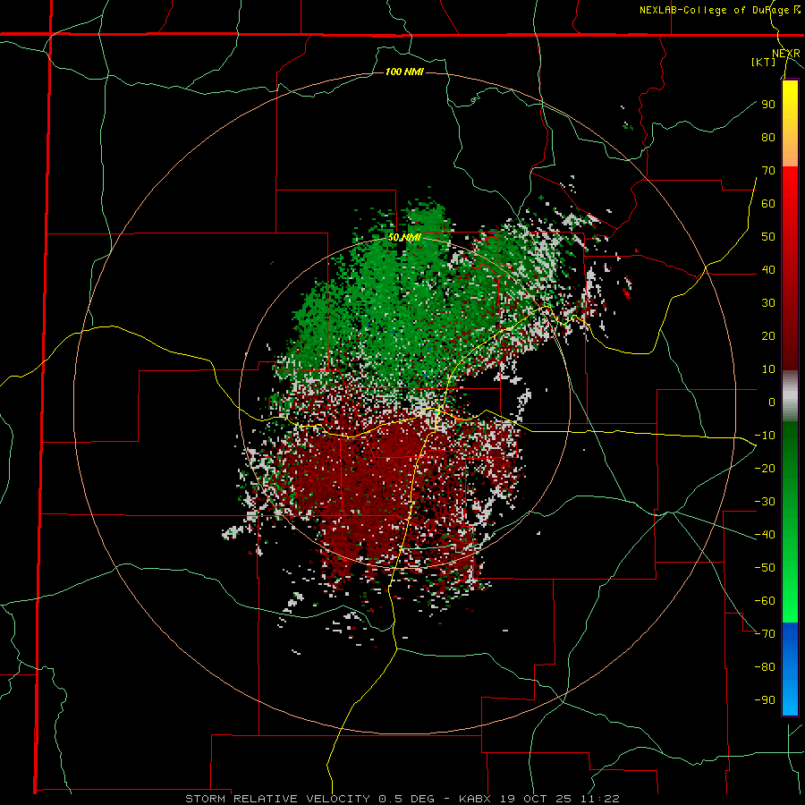The height and width of the screenshot is (805, 805).
Task: Click the 20 knot label on the scale
Action: [x=768, y=335]
